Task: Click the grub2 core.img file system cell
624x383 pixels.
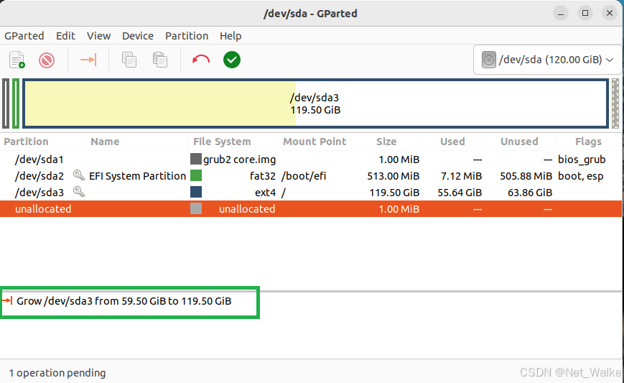Action: click(239, 160)
